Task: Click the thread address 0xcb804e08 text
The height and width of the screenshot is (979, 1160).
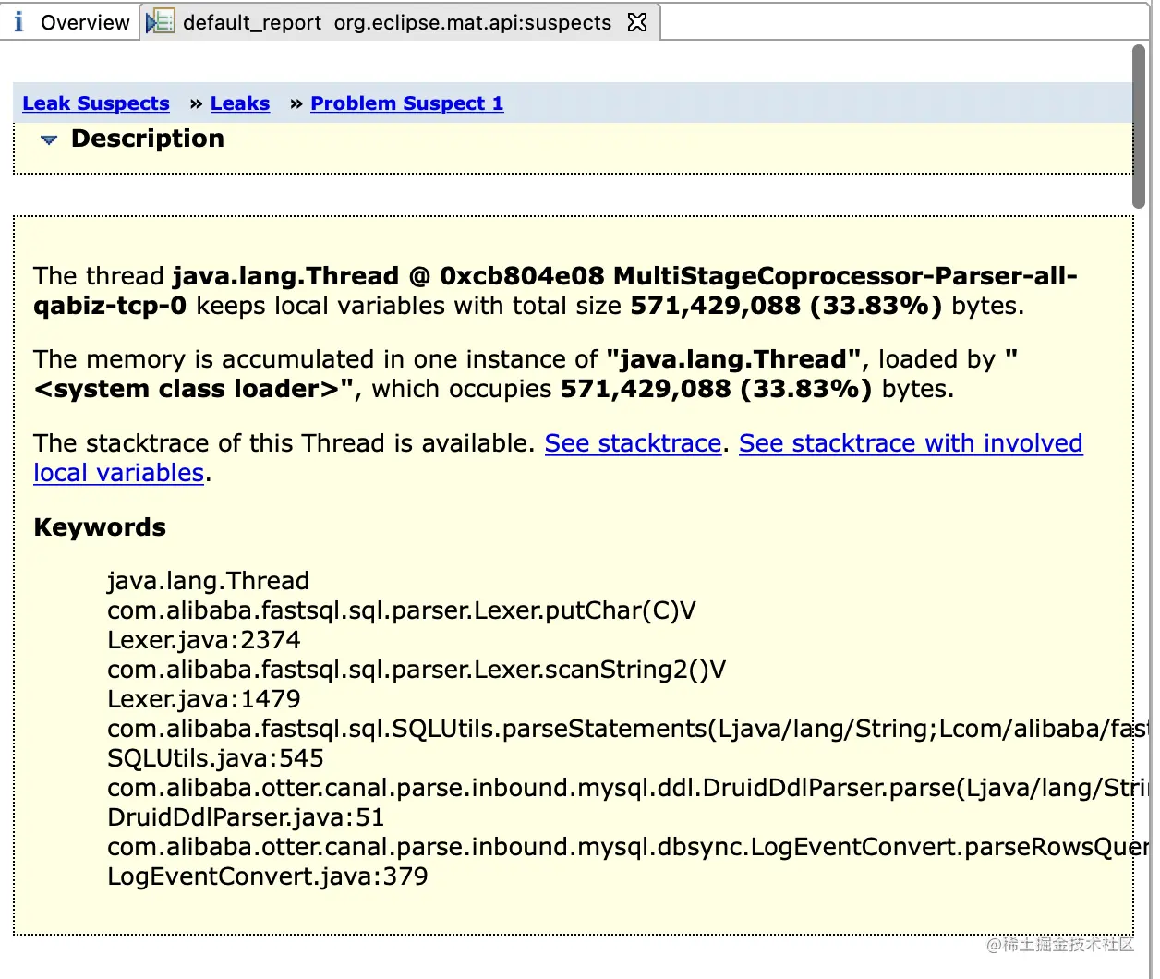Action: (x=522, y=276)
